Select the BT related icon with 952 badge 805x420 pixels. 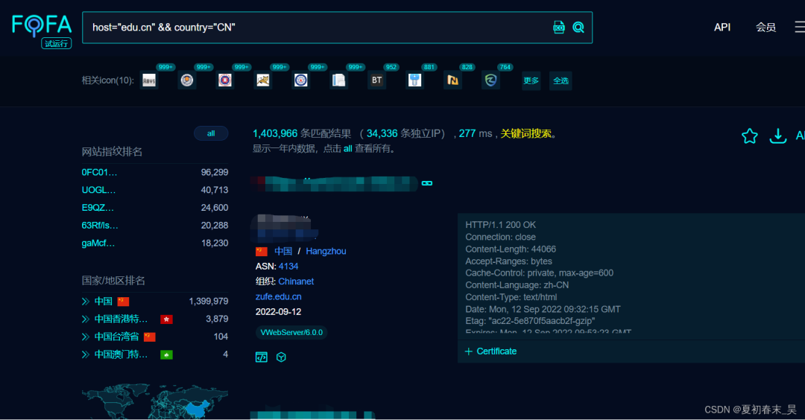coord(377,80)
